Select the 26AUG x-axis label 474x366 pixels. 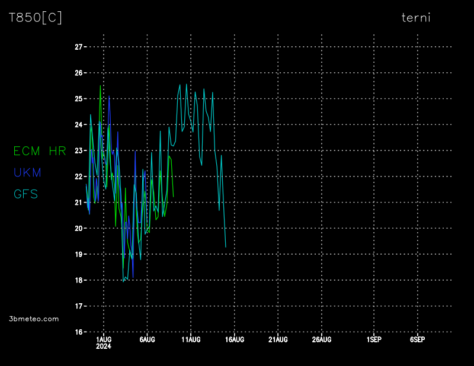pyautogui.click(x=322, y=340)
